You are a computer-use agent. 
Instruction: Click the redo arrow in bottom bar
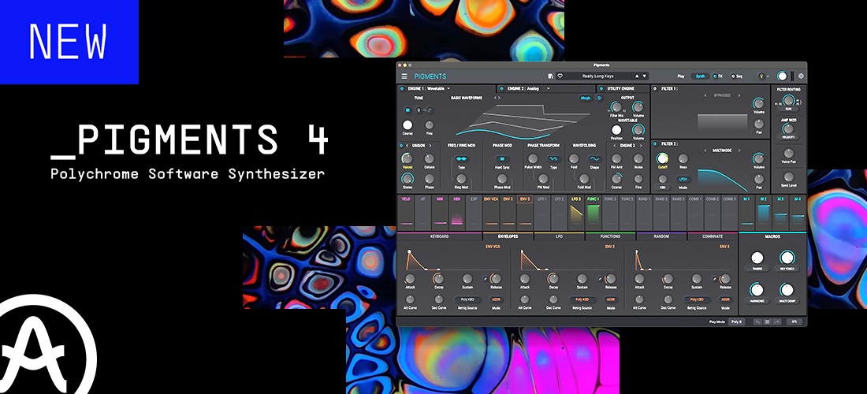777,322
